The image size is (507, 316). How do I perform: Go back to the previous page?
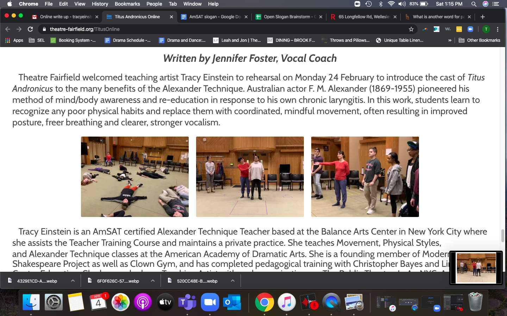tap(8, 29)
